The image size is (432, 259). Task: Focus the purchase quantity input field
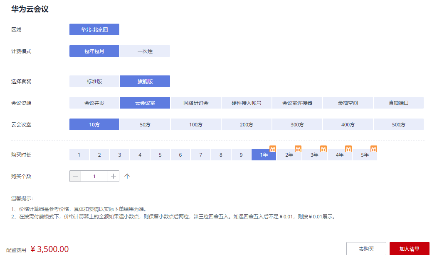[x=94, y=177]
